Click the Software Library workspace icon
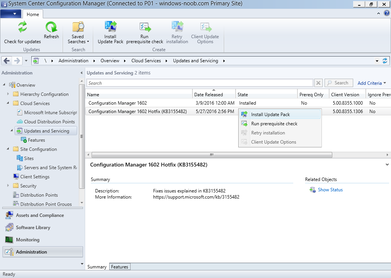This screenshot has height=278, width=391. tap(9, 227)
